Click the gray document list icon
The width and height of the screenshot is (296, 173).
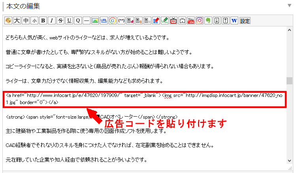click(147, 20)
